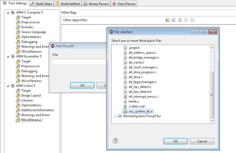
Task: Open the Build Steps tab
Action: pyautogui.click(x=41, y=4)
